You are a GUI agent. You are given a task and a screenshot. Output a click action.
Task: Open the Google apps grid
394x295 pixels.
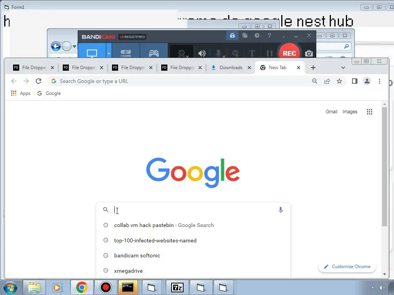point(369,112)
